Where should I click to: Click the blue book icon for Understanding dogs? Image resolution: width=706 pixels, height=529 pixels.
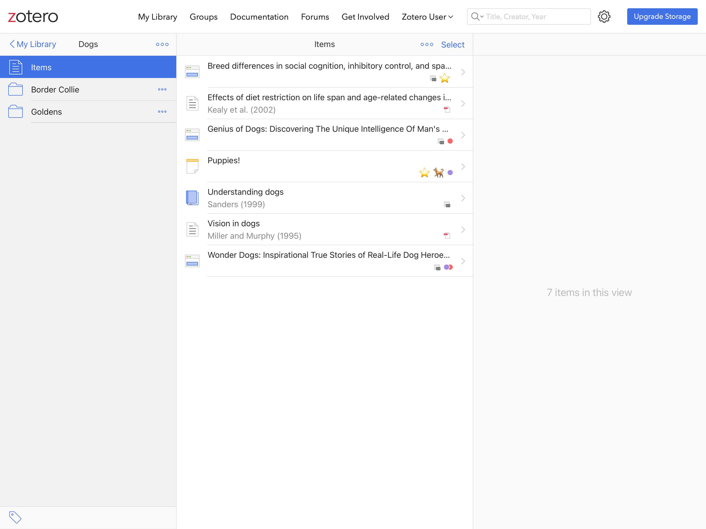[x=192, y=198]
